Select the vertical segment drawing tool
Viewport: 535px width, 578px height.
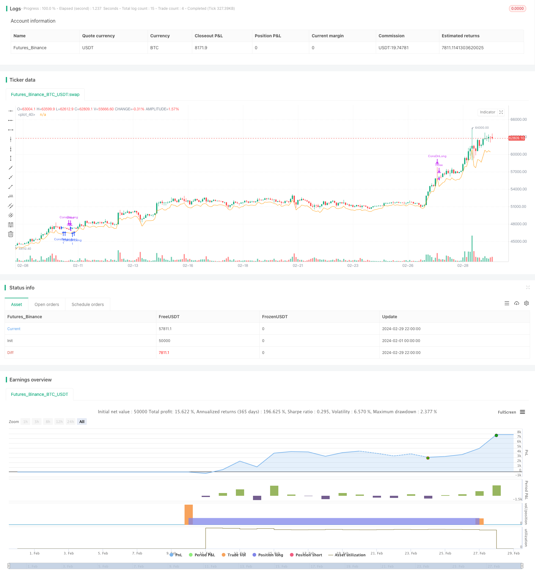[x=11, y=158]
